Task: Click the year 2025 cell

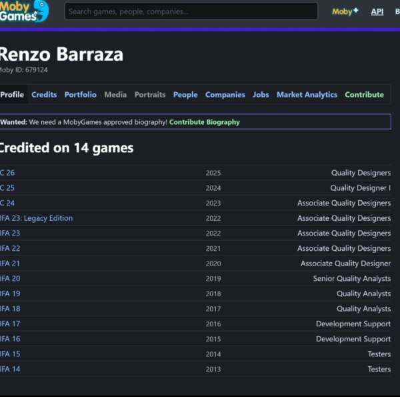Action: [213, 173]
